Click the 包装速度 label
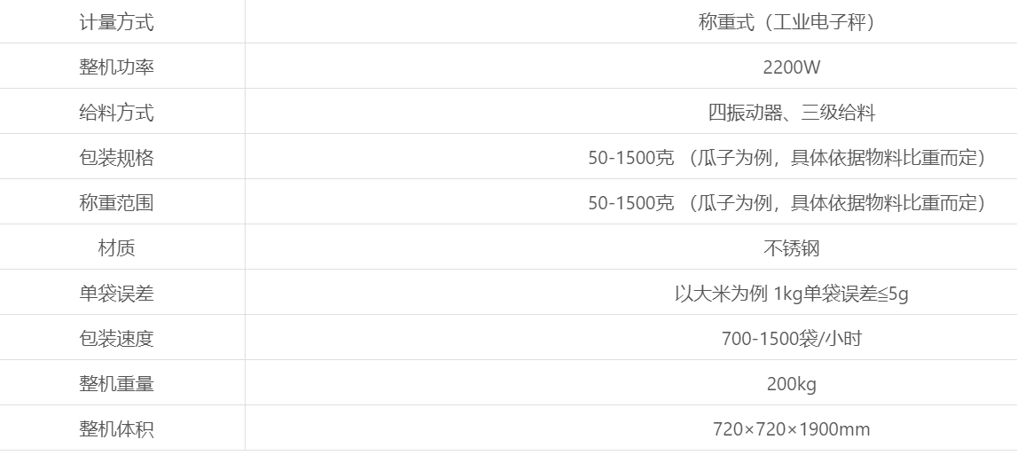Screen dimensions: 1017x463 click(x=117, y=339)
